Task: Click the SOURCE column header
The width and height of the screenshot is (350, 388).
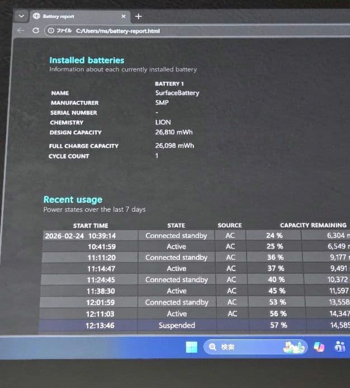Action: coord(230,225)
